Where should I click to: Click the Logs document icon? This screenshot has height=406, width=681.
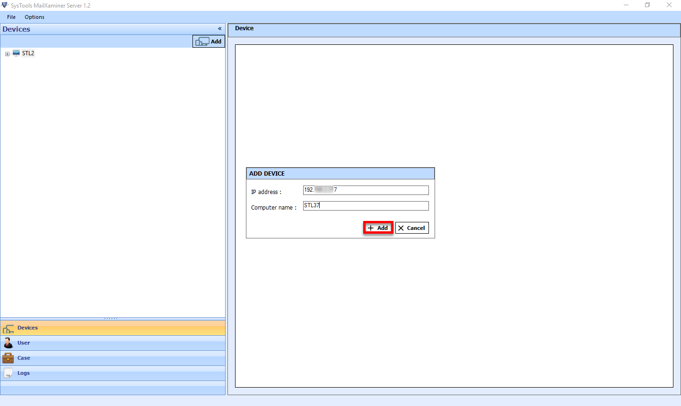coord(8,373)
